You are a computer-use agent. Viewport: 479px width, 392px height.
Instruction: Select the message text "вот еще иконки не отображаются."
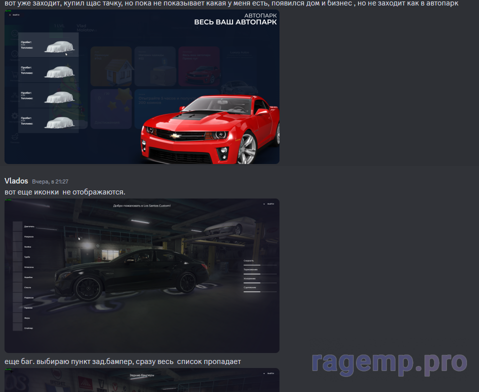tap(65, 192)
